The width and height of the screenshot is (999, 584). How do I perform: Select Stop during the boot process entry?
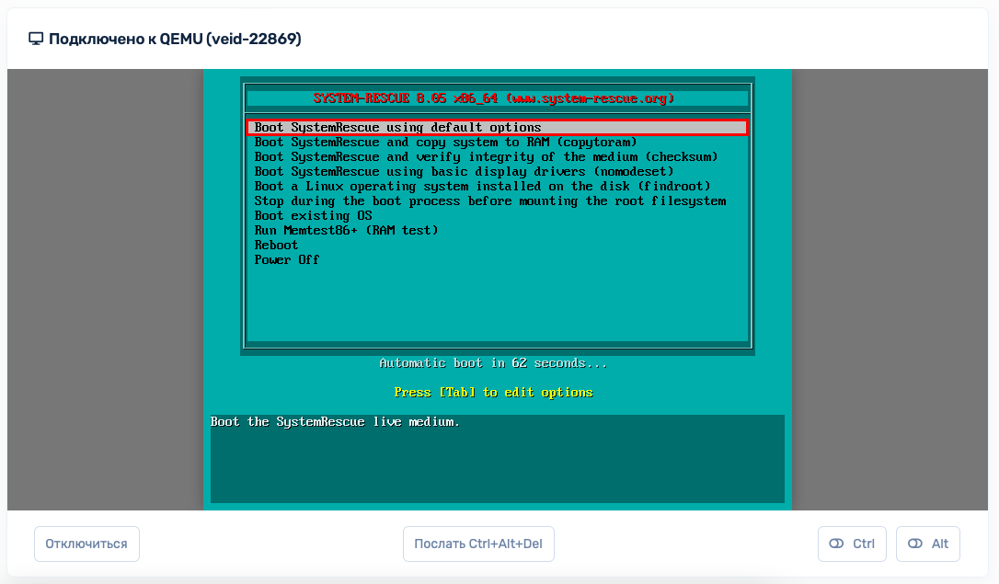(x=490, y=200)
